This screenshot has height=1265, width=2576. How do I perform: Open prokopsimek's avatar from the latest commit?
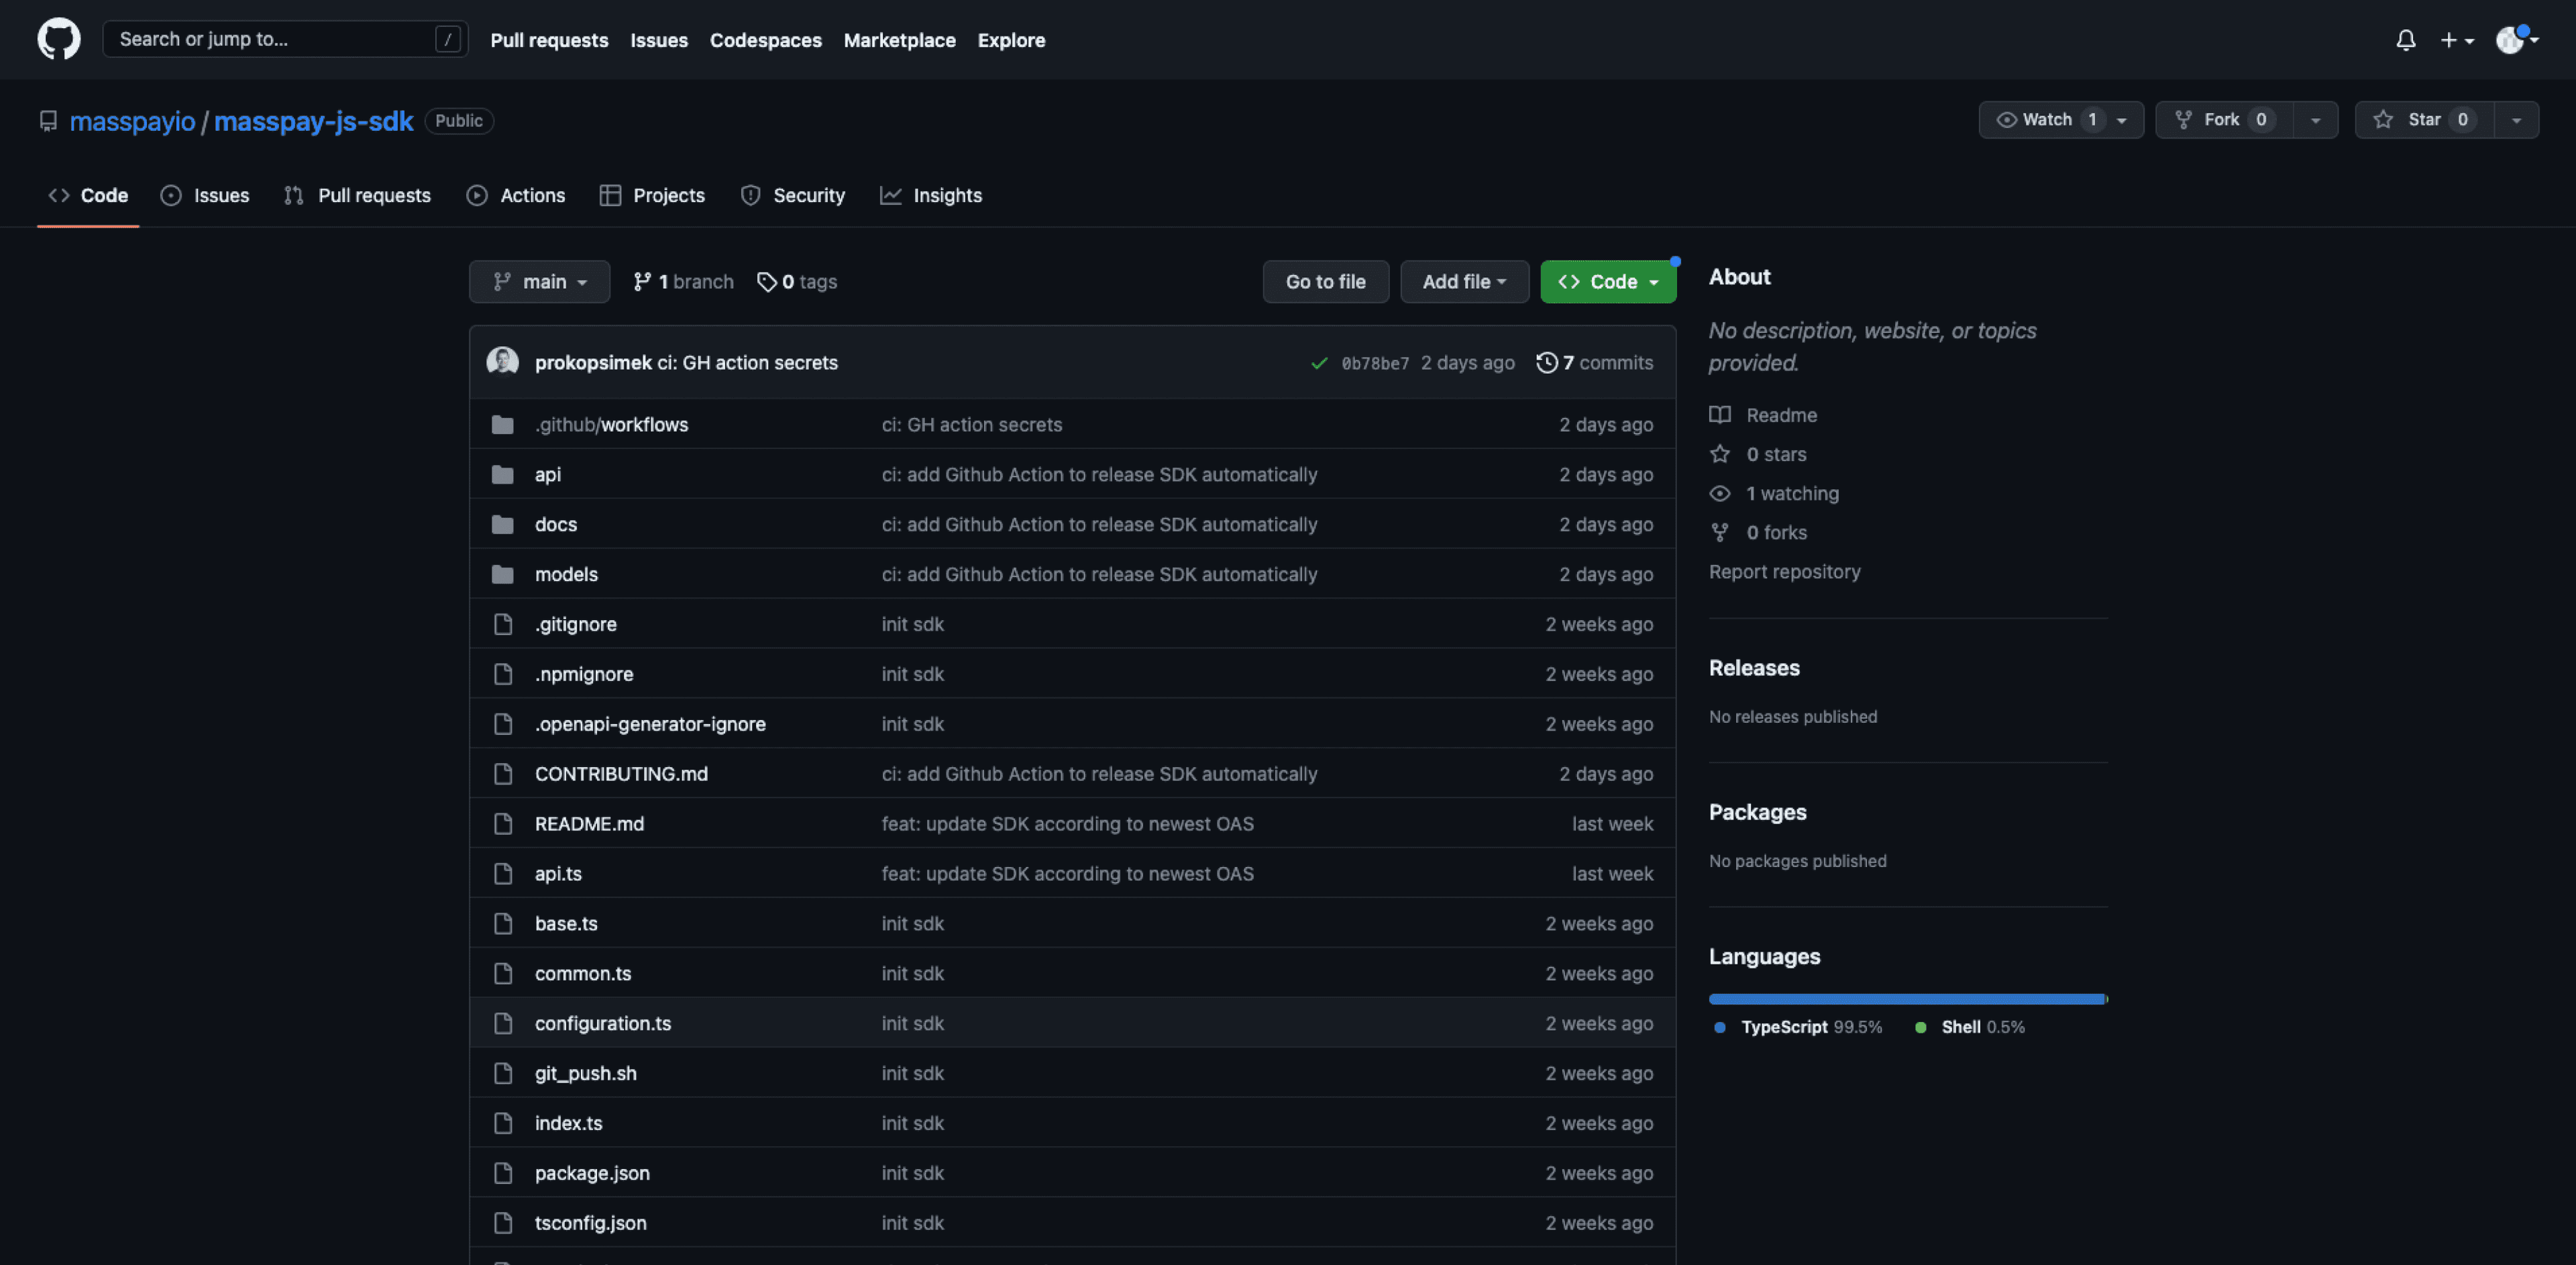point(503,361)
